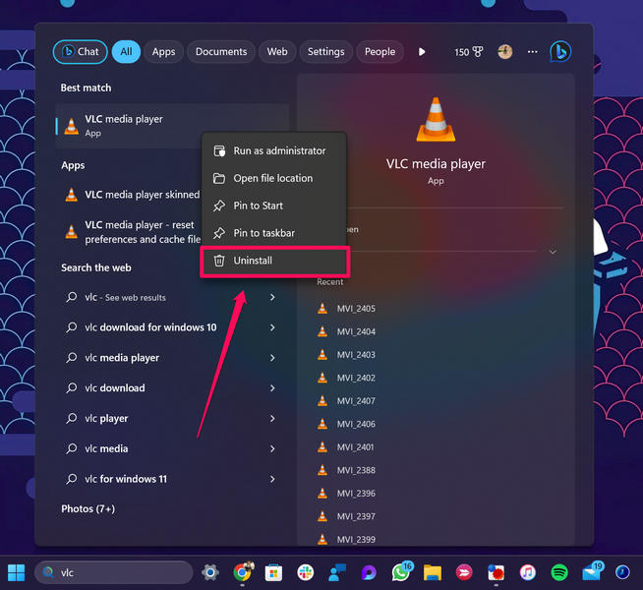Screen dimensions: 643x590
Task: Expand 'vlc media player' web suggestion arrow
Action: point(272,358)
